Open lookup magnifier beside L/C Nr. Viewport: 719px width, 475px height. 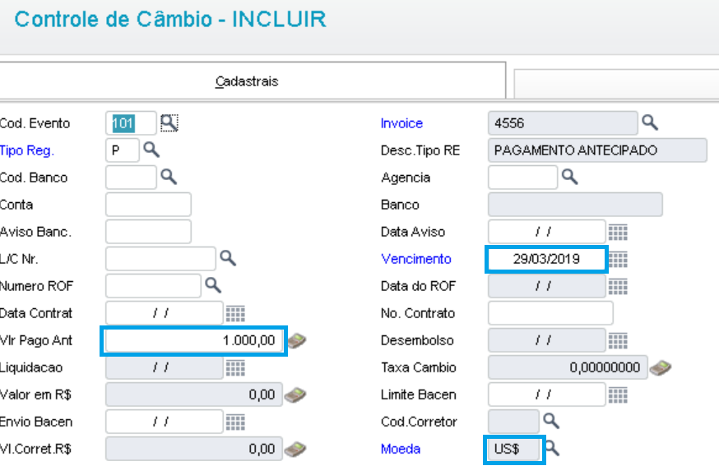[x=228, y=258]
